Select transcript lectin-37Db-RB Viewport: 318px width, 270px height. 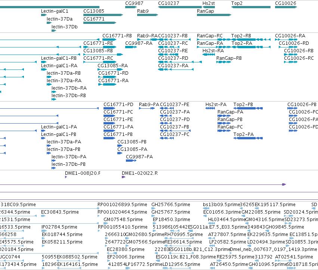(69, 96)
